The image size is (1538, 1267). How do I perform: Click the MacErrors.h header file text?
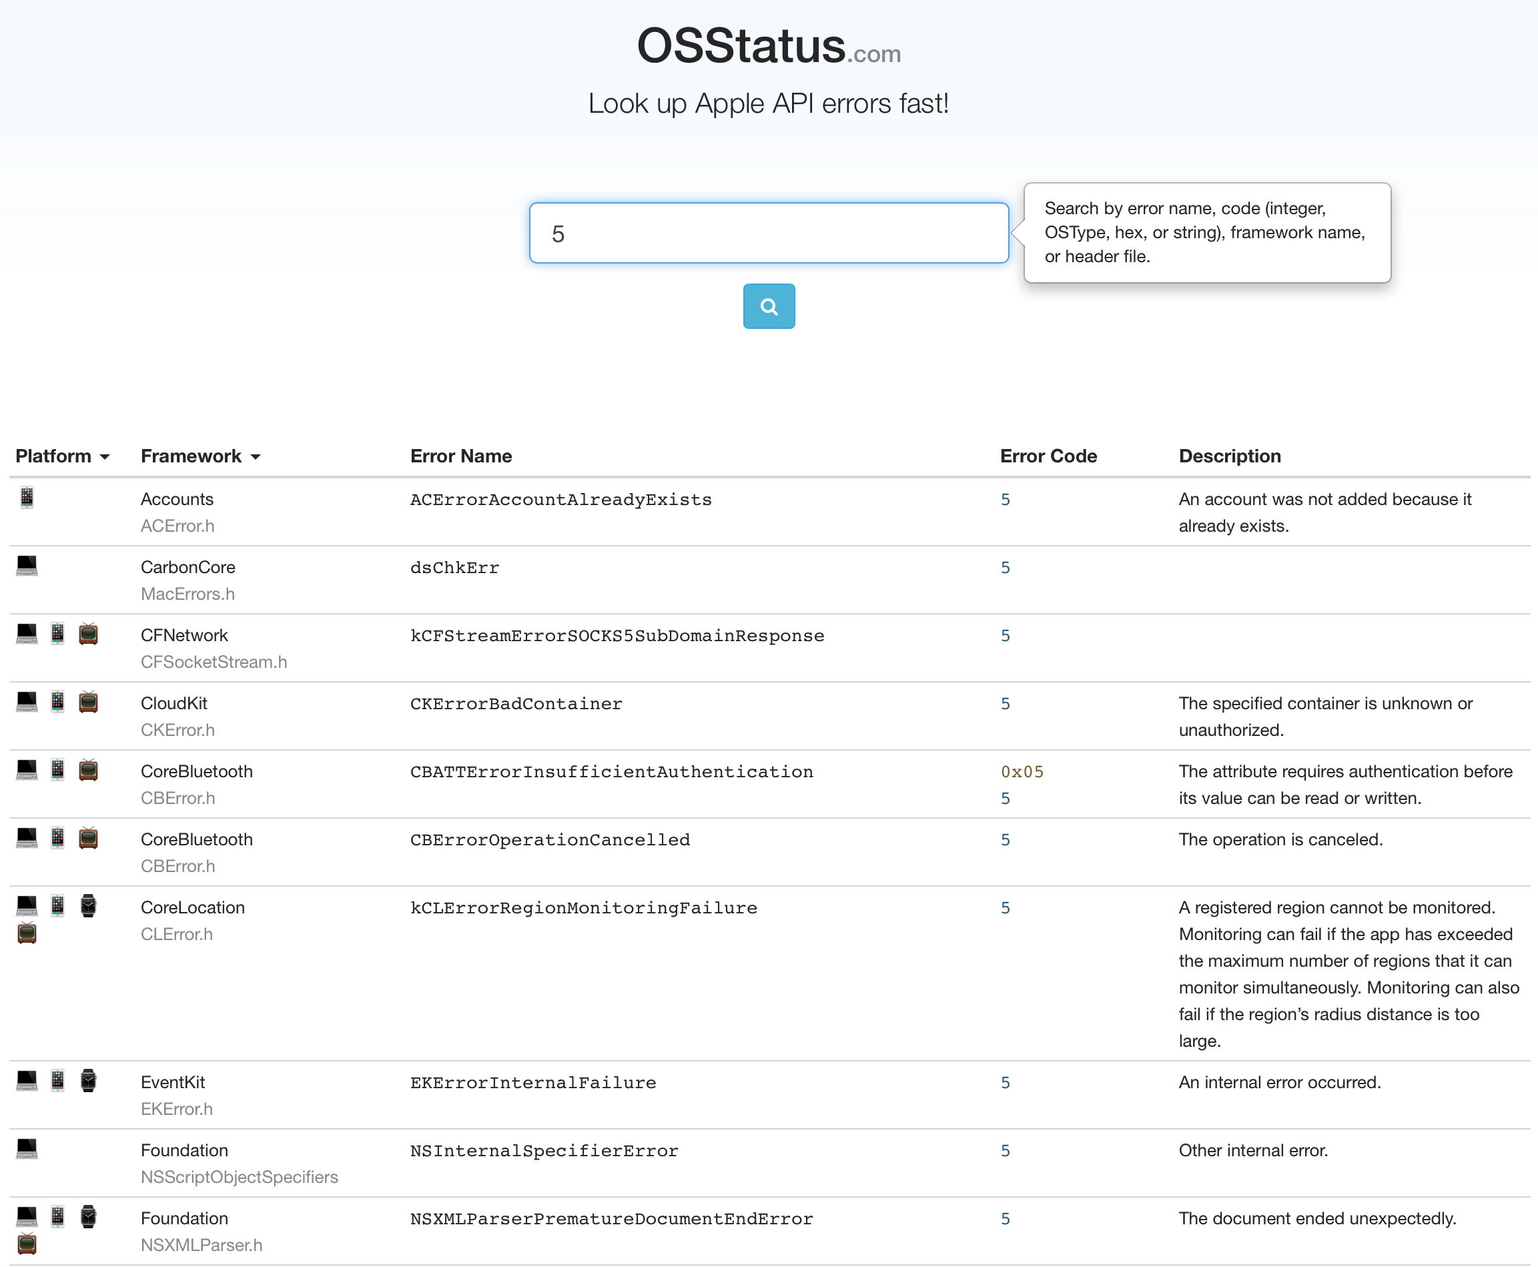(x=187, y=593)
